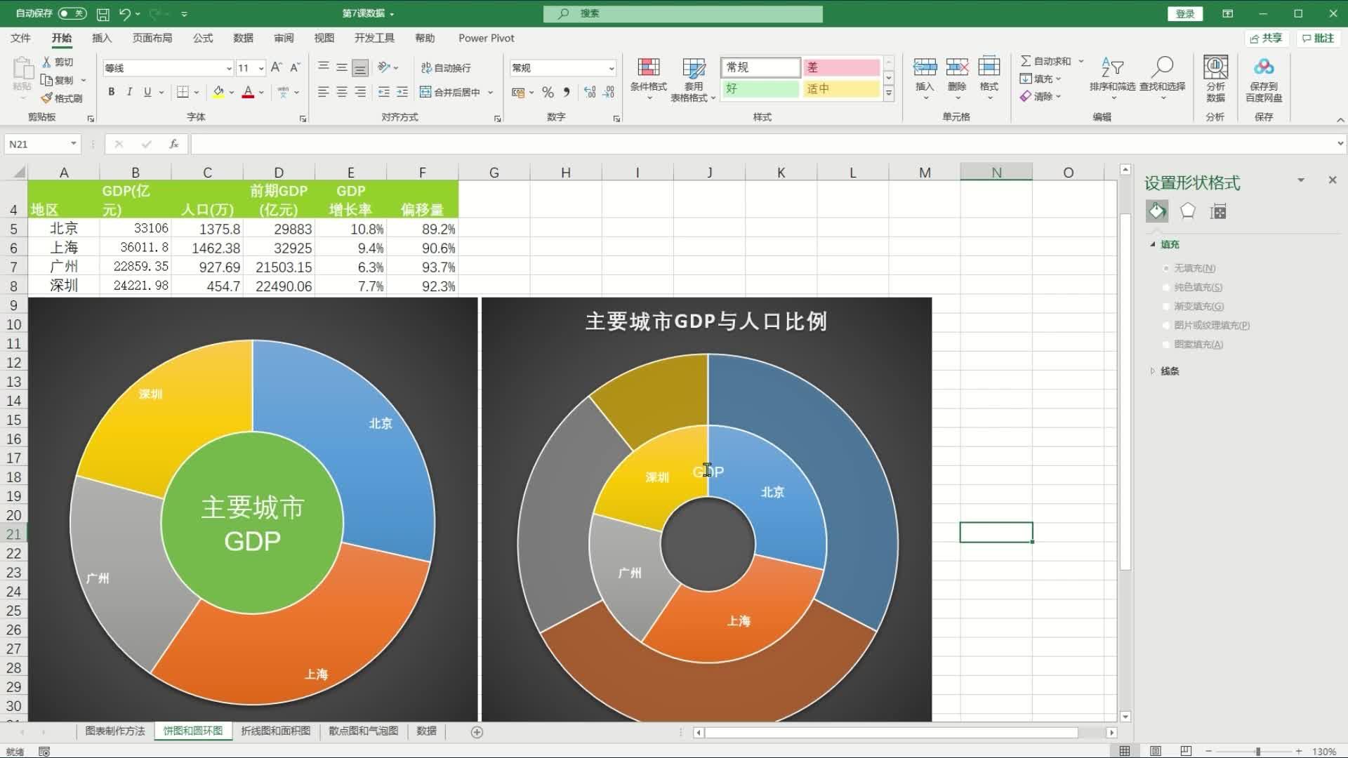Open the font name dropdown (等线)
Image resolution: width=1348 pixels, height=758 pixels.
229,68
